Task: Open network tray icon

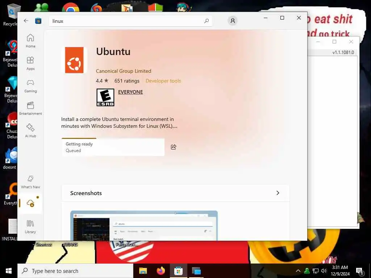Action: tap(316, 271)
